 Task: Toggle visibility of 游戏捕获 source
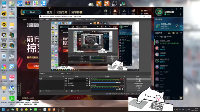[87, 83]
